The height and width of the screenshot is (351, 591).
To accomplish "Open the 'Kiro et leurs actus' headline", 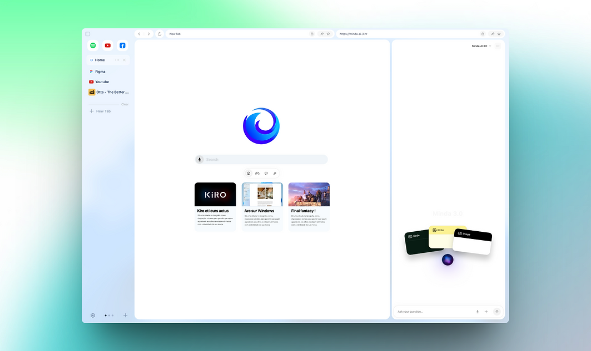I will pyautogui.click(x=212, y=211).
